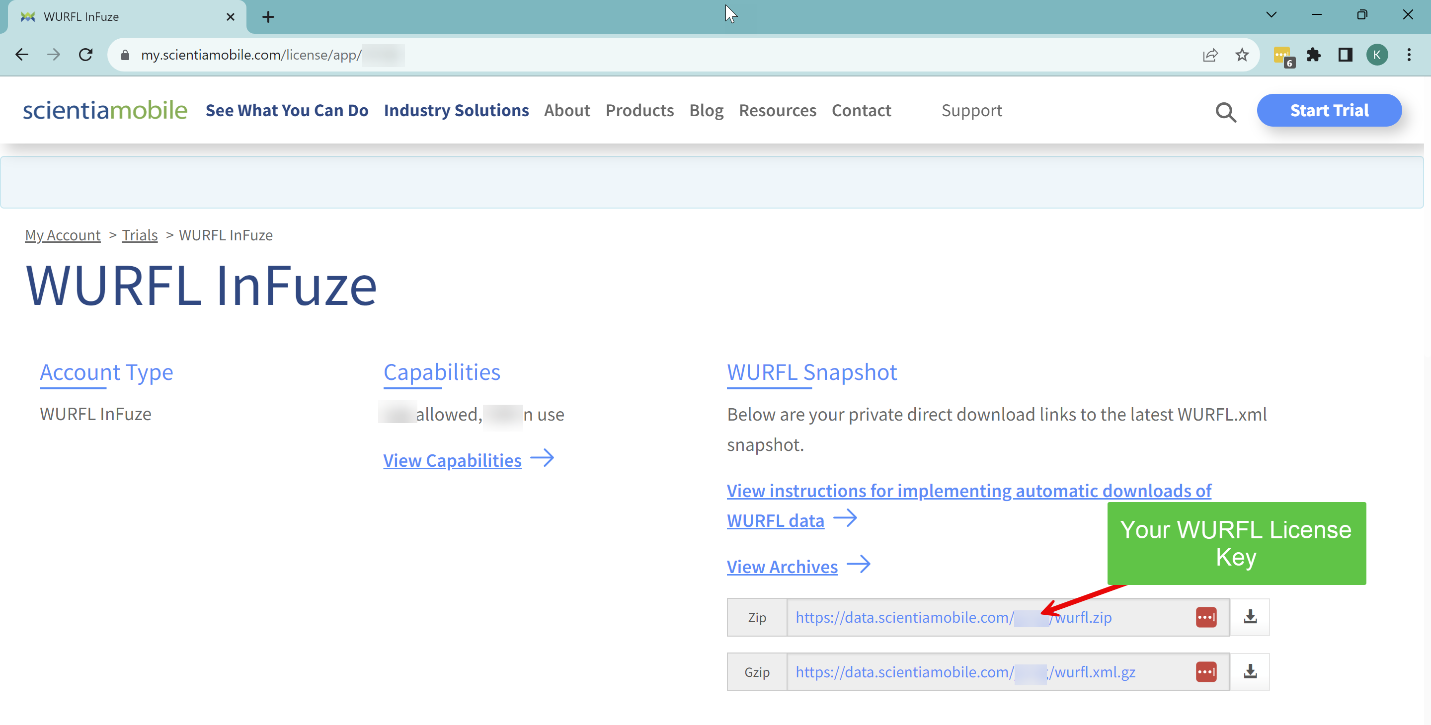Follow the My Account breadcrumb
Screen dimensions: 1431x725
(x=63, y=235)
